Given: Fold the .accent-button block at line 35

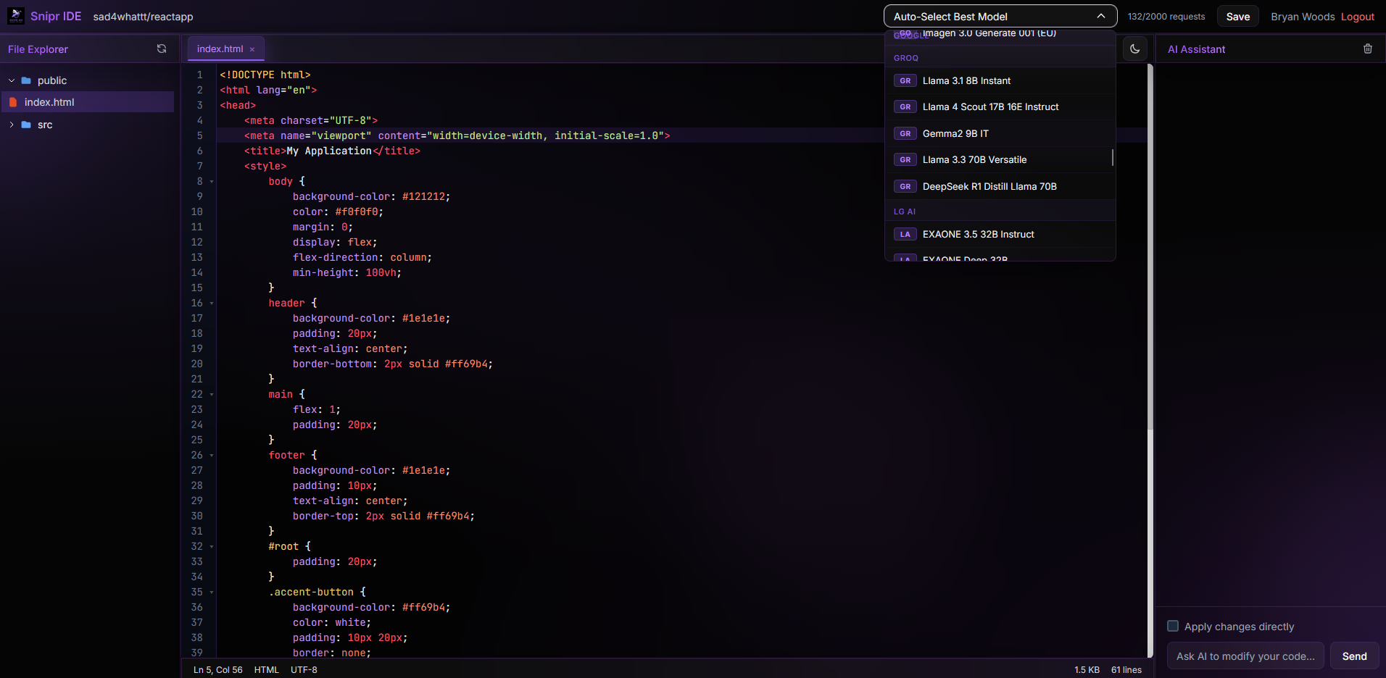Looking at the screenshot, I should click(212, 593).
